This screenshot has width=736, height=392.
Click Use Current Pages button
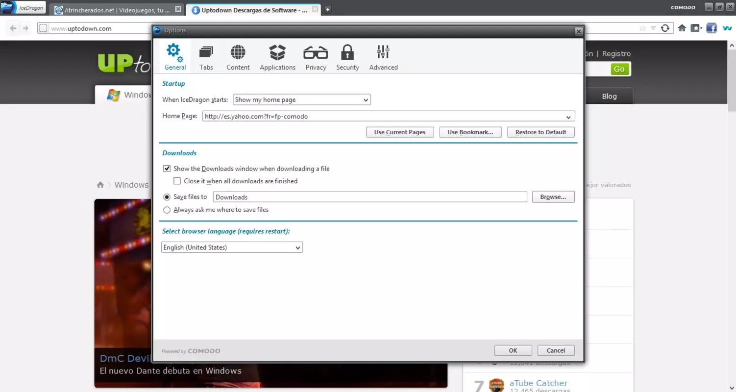(400, 132)
